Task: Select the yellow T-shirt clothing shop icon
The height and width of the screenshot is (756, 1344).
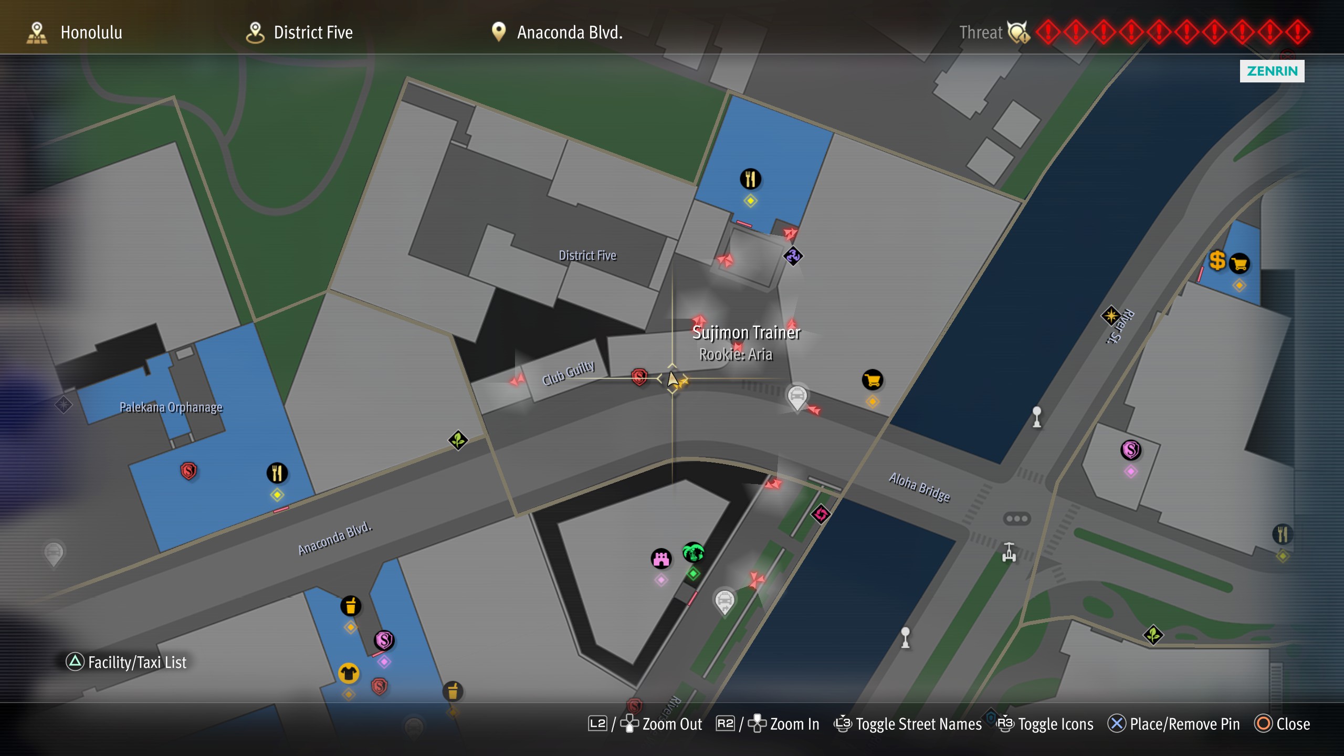Action: [349, 673]
